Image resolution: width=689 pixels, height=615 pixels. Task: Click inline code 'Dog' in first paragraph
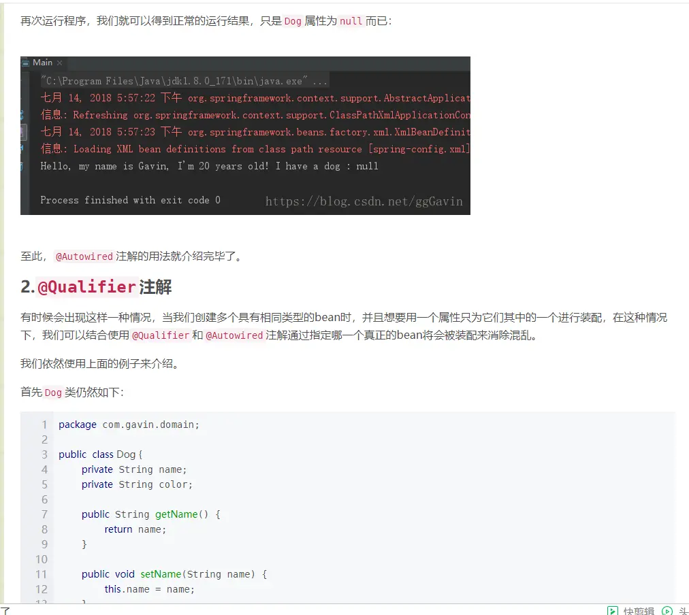(293, 21)
